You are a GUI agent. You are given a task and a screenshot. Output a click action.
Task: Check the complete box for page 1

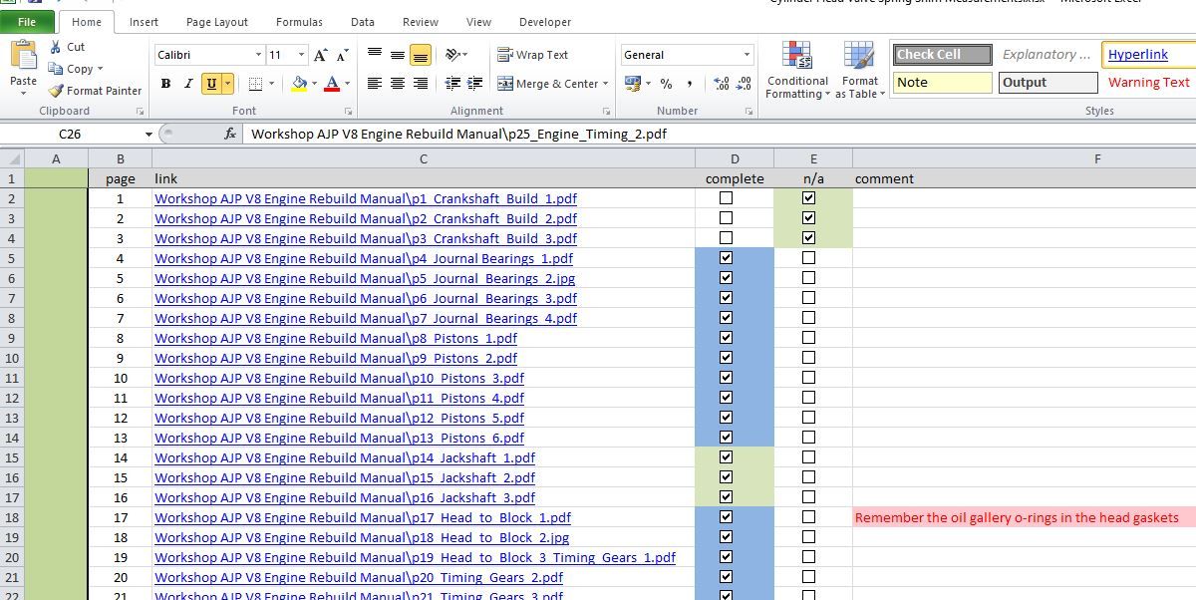tap(726, 198)
